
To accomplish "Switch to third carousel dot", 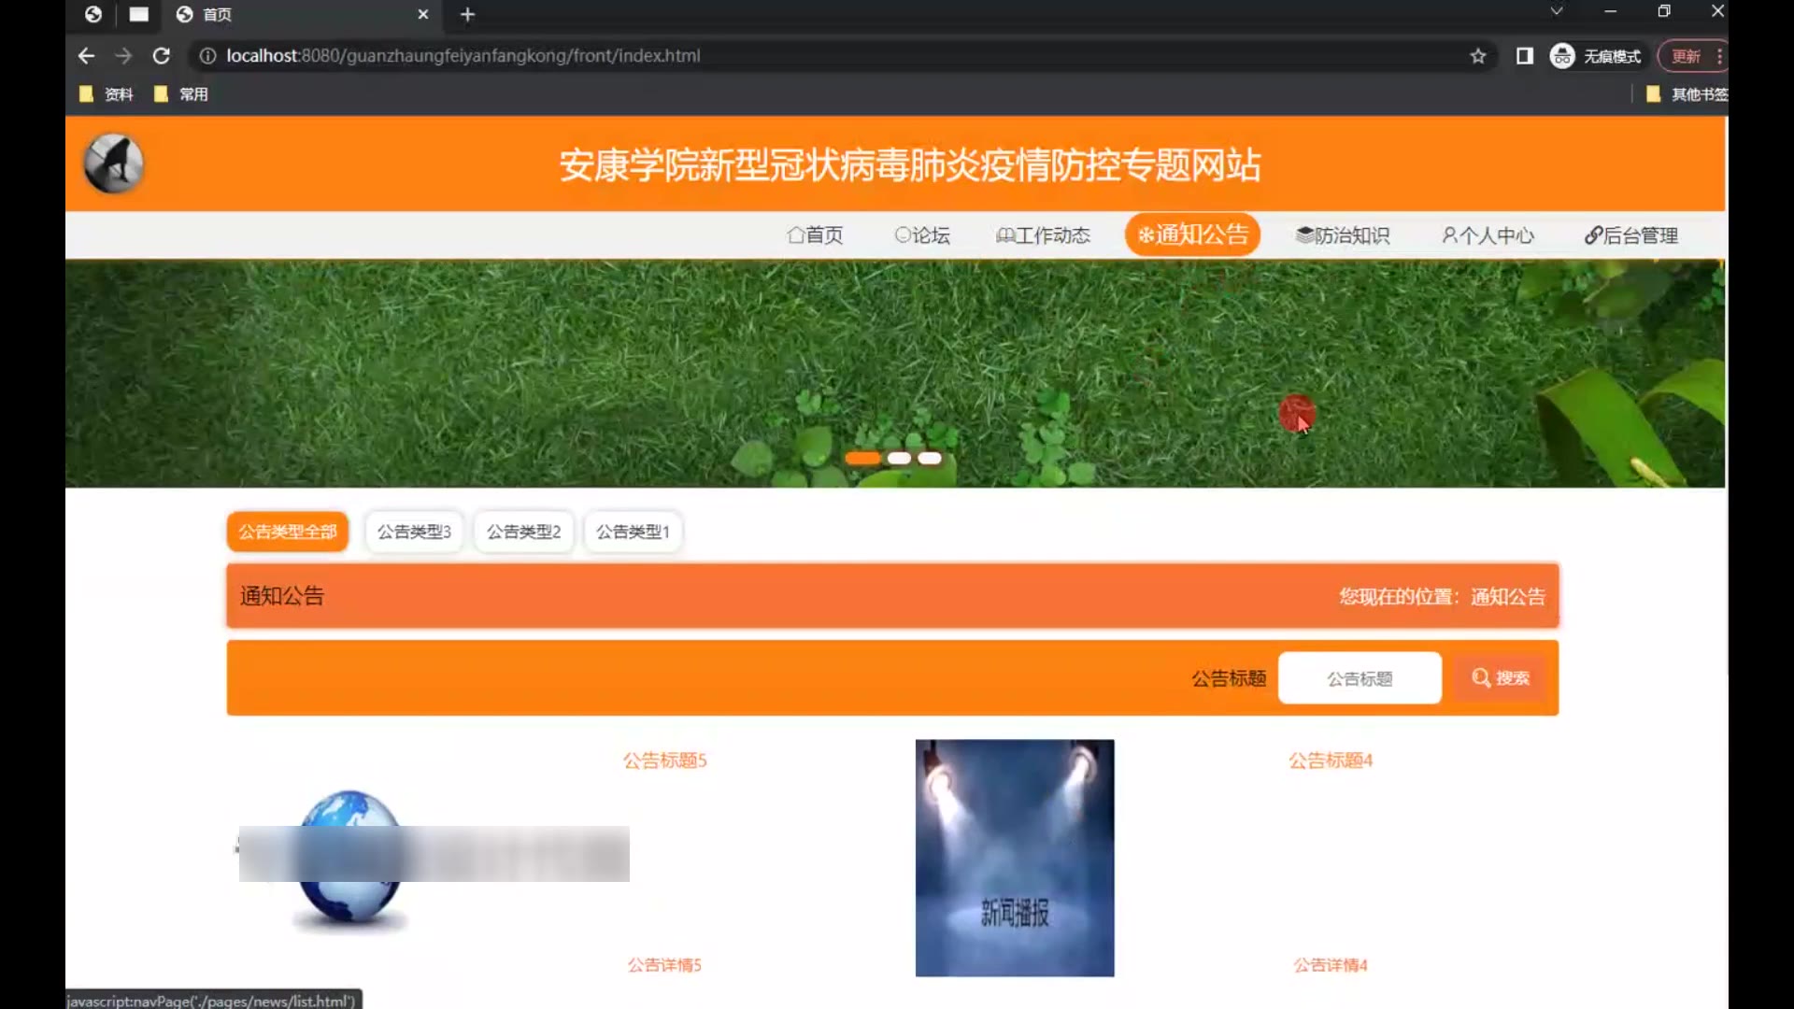I will (930, 458).
